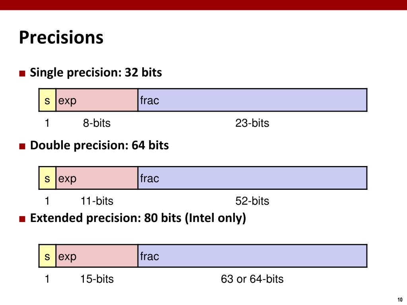
Task: Click the pink exp box in double precision
Action: (x=97, y=178)
